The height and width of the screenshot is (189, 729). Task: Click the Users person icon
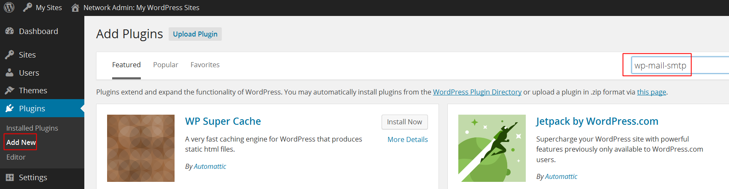(9, 73)
